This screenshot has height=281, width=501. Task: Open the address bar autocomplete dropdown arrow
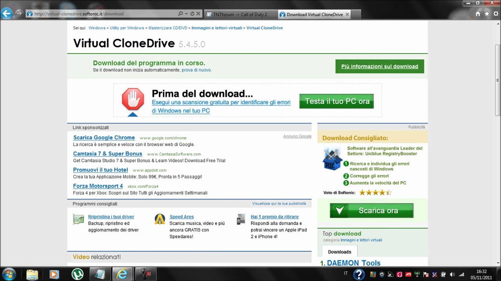point(186,14)
